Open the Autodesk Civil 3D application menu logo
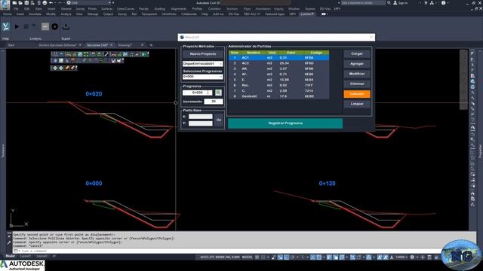The width and height of the screenshot is (483, 271). coord(5,5)
